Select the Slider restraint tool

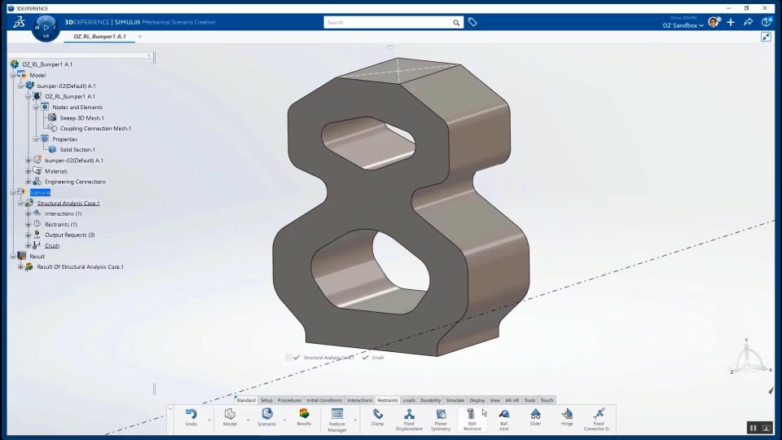(535, 414)
